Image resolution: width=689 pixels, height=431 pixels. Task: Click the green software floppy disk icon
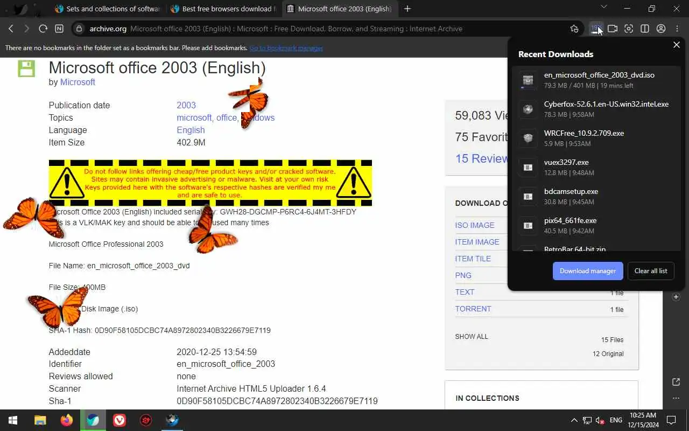click(x=26, y=68)
